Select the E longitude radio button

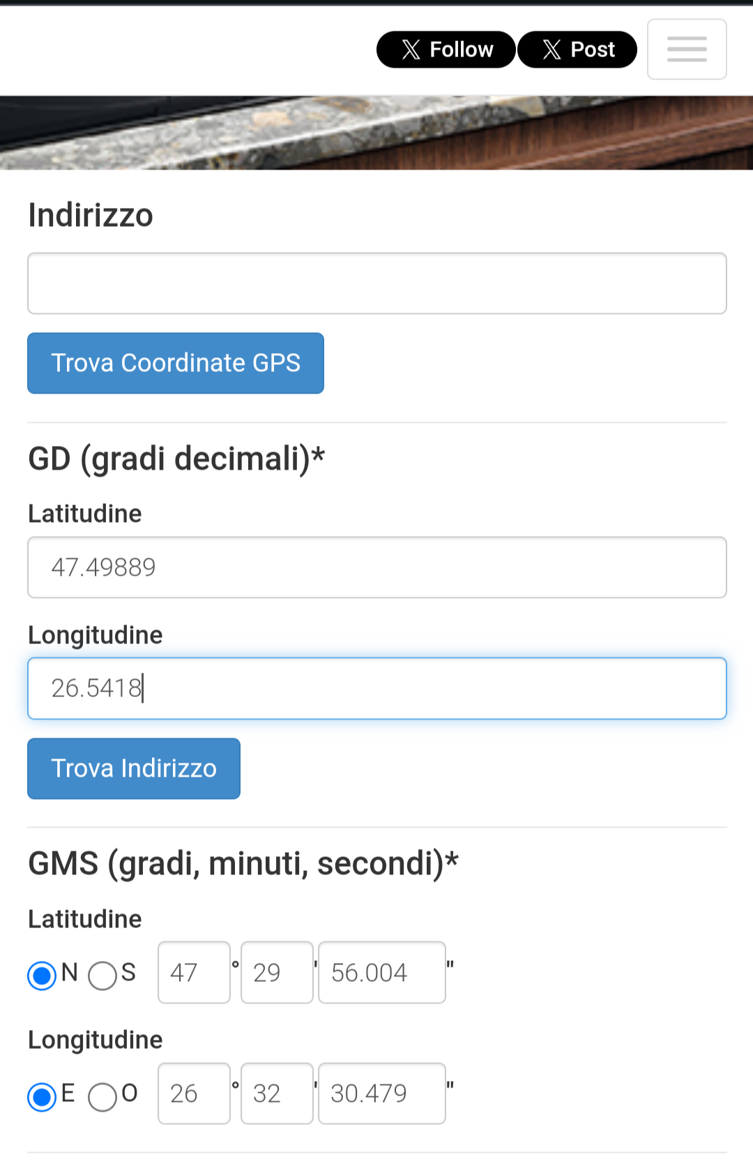pos(42,1096)
